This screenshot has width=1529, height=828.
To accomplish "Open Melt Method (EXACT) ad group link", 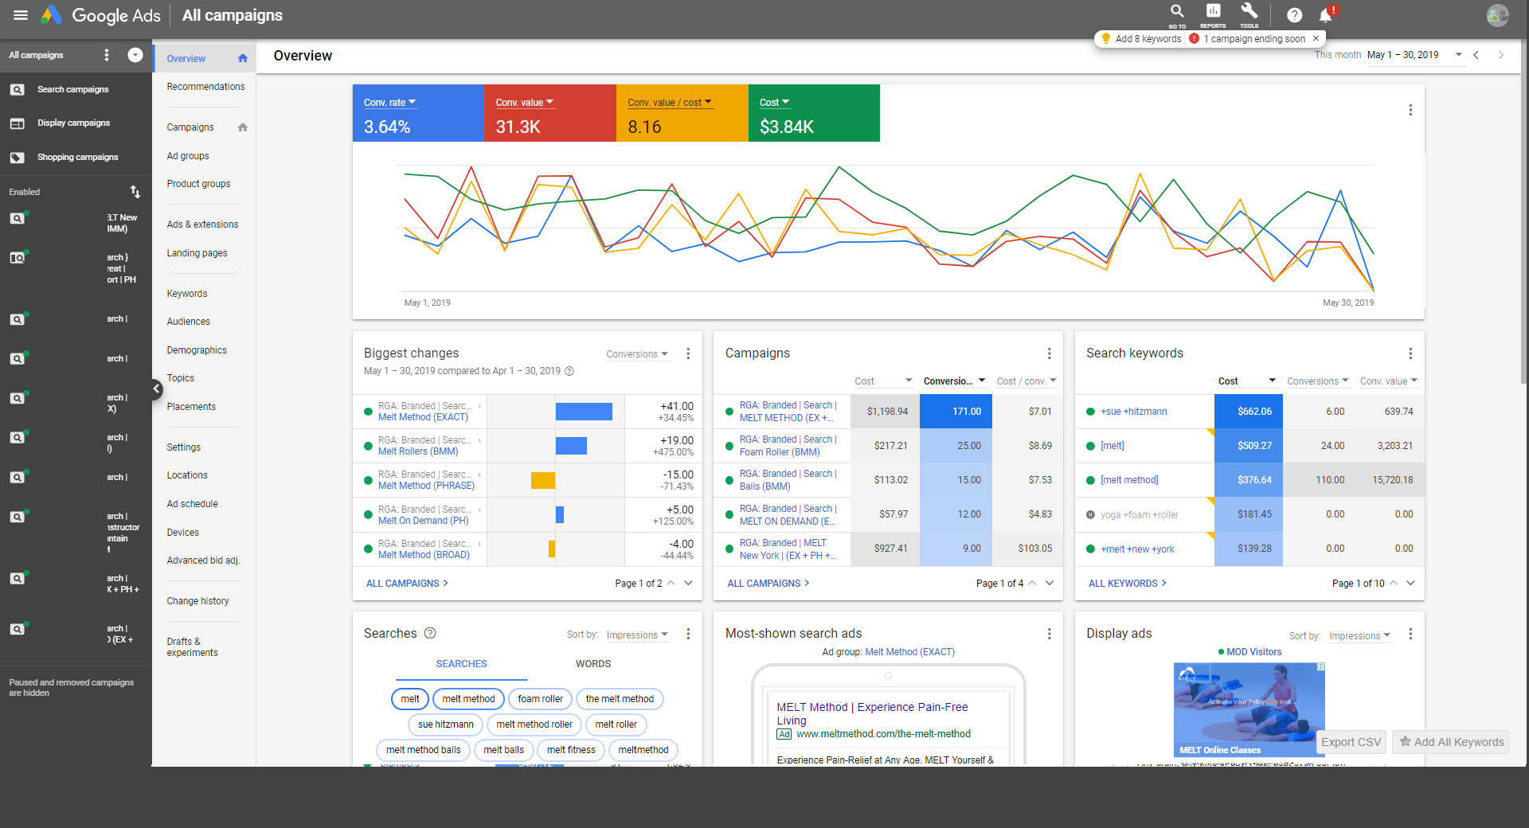I will click(x=423, y=417).
